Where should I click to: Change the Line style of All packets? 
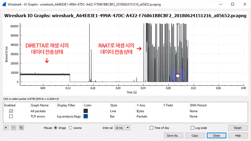(x=113, y=111)
